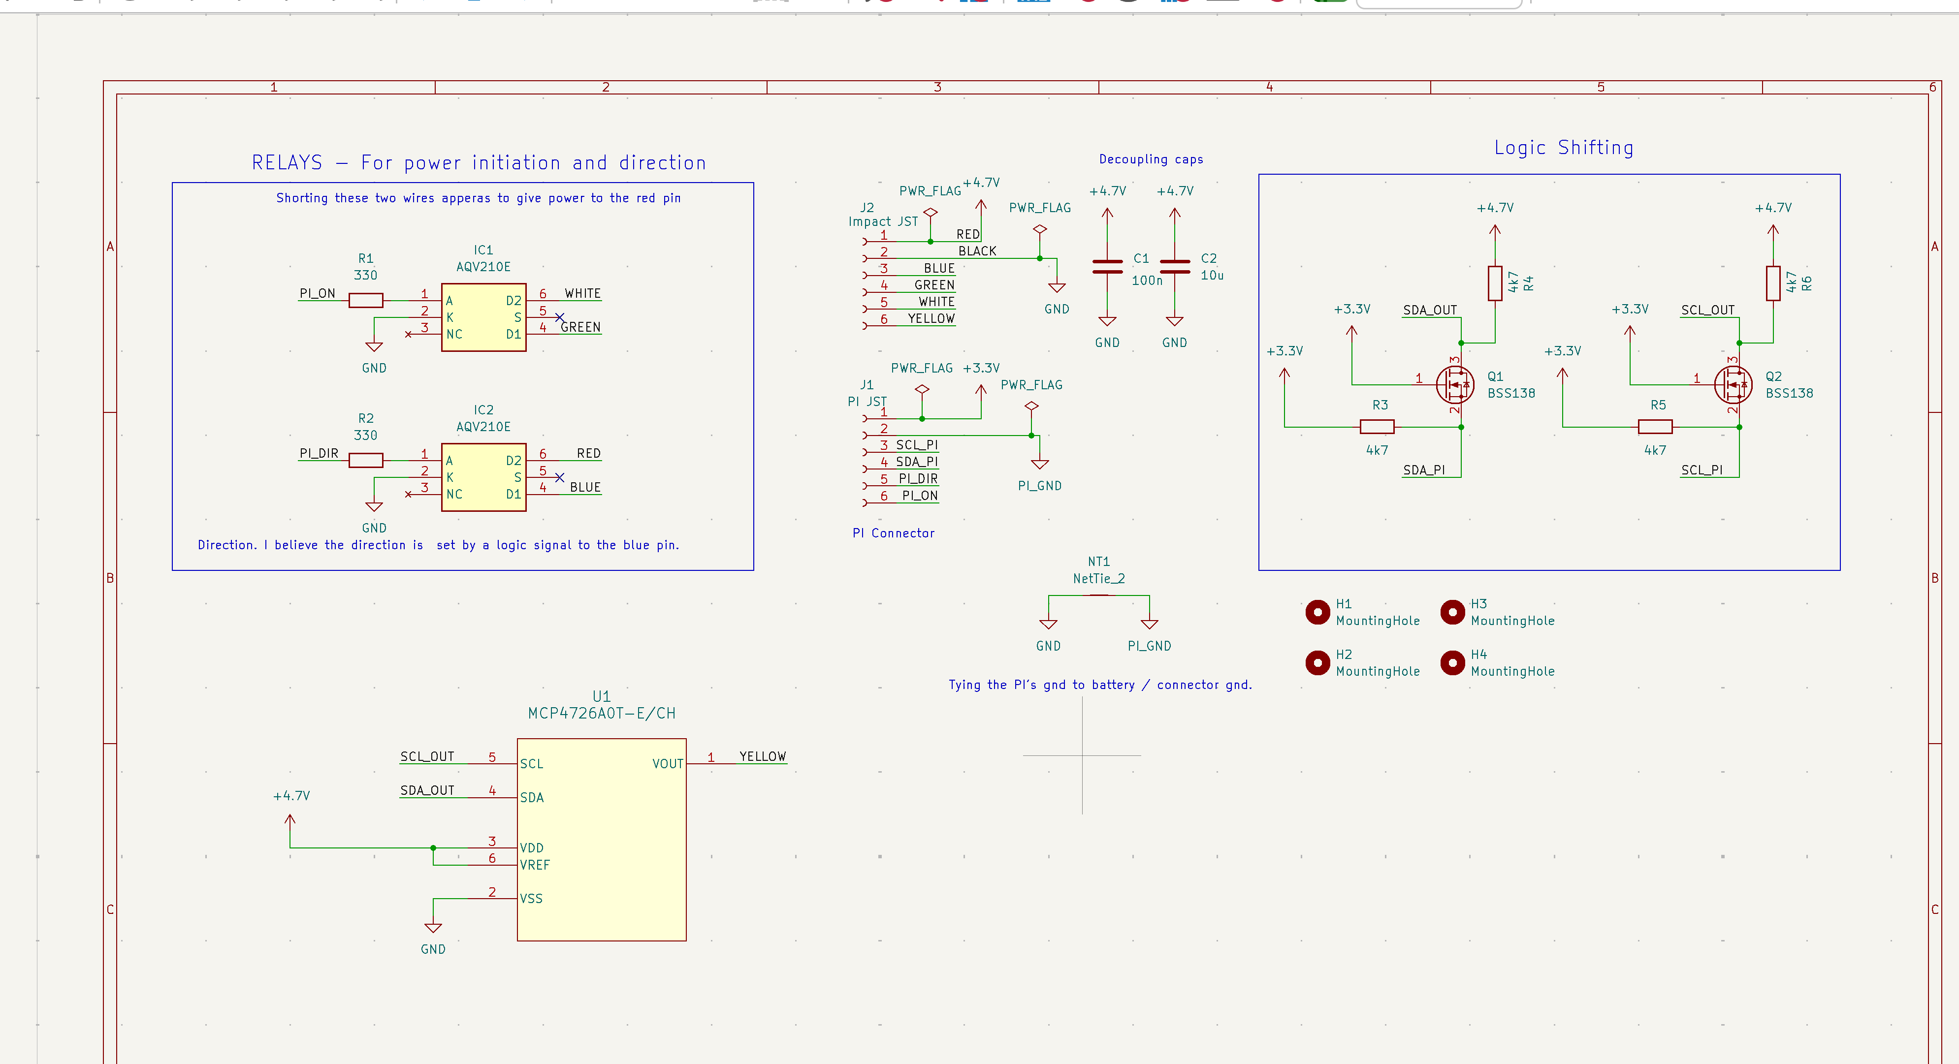Image resolution: width=1959 pixels, height=1064 pixels.
Task: Select the 'Direction. I believe the direction' note
Action: pos(438,545)
